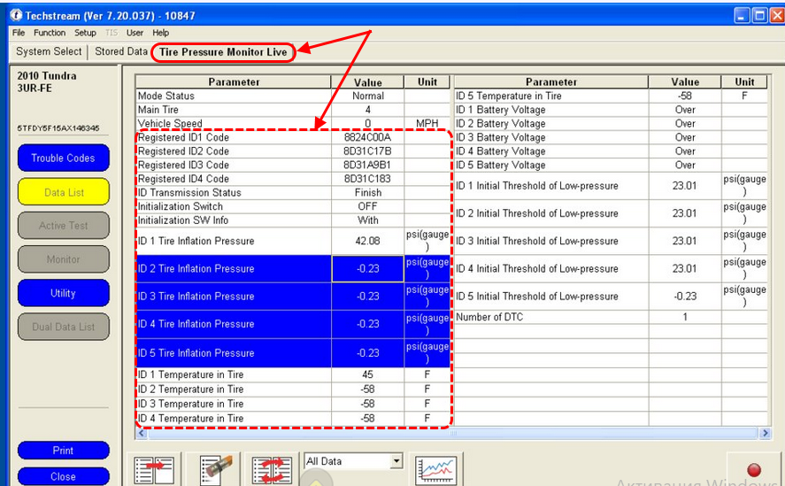Switch to the Stored Data tab
The image size is (785, 486).
pyautogui.click(x=121, y=51)
